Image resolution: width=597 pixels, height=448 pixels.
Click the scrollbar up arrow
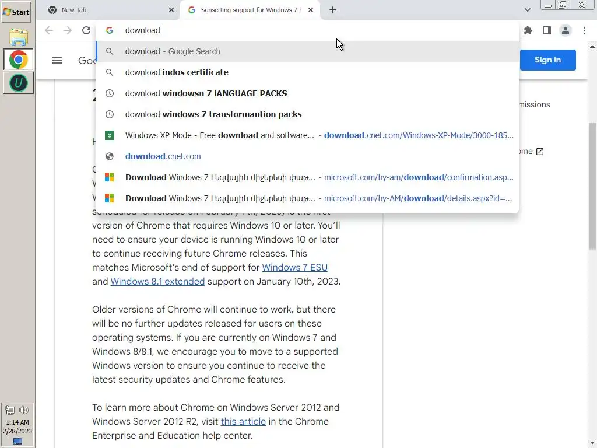tap(592, 47)
